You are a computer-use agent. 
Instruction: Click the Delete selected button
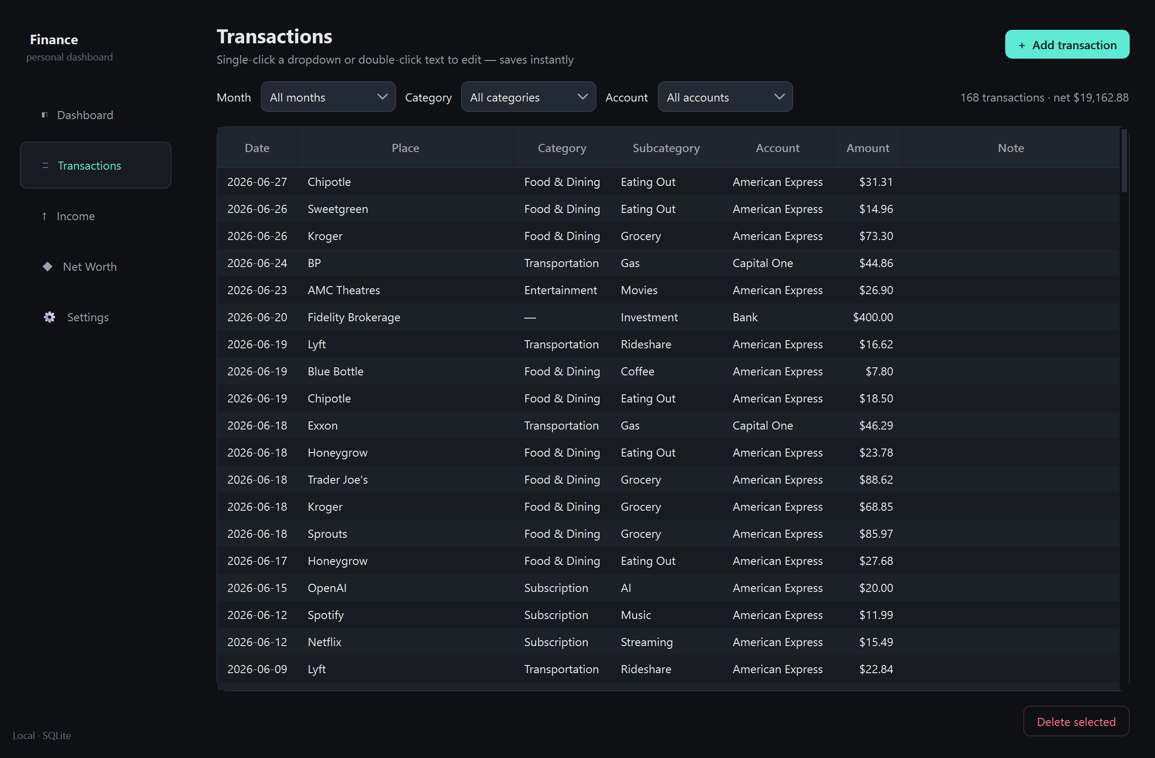point(1076,721)
